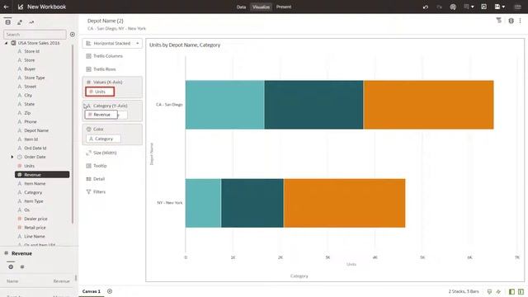Click the Depot Name (2) filter
Screen dimensions: 528x297
(x=106, y=21)
